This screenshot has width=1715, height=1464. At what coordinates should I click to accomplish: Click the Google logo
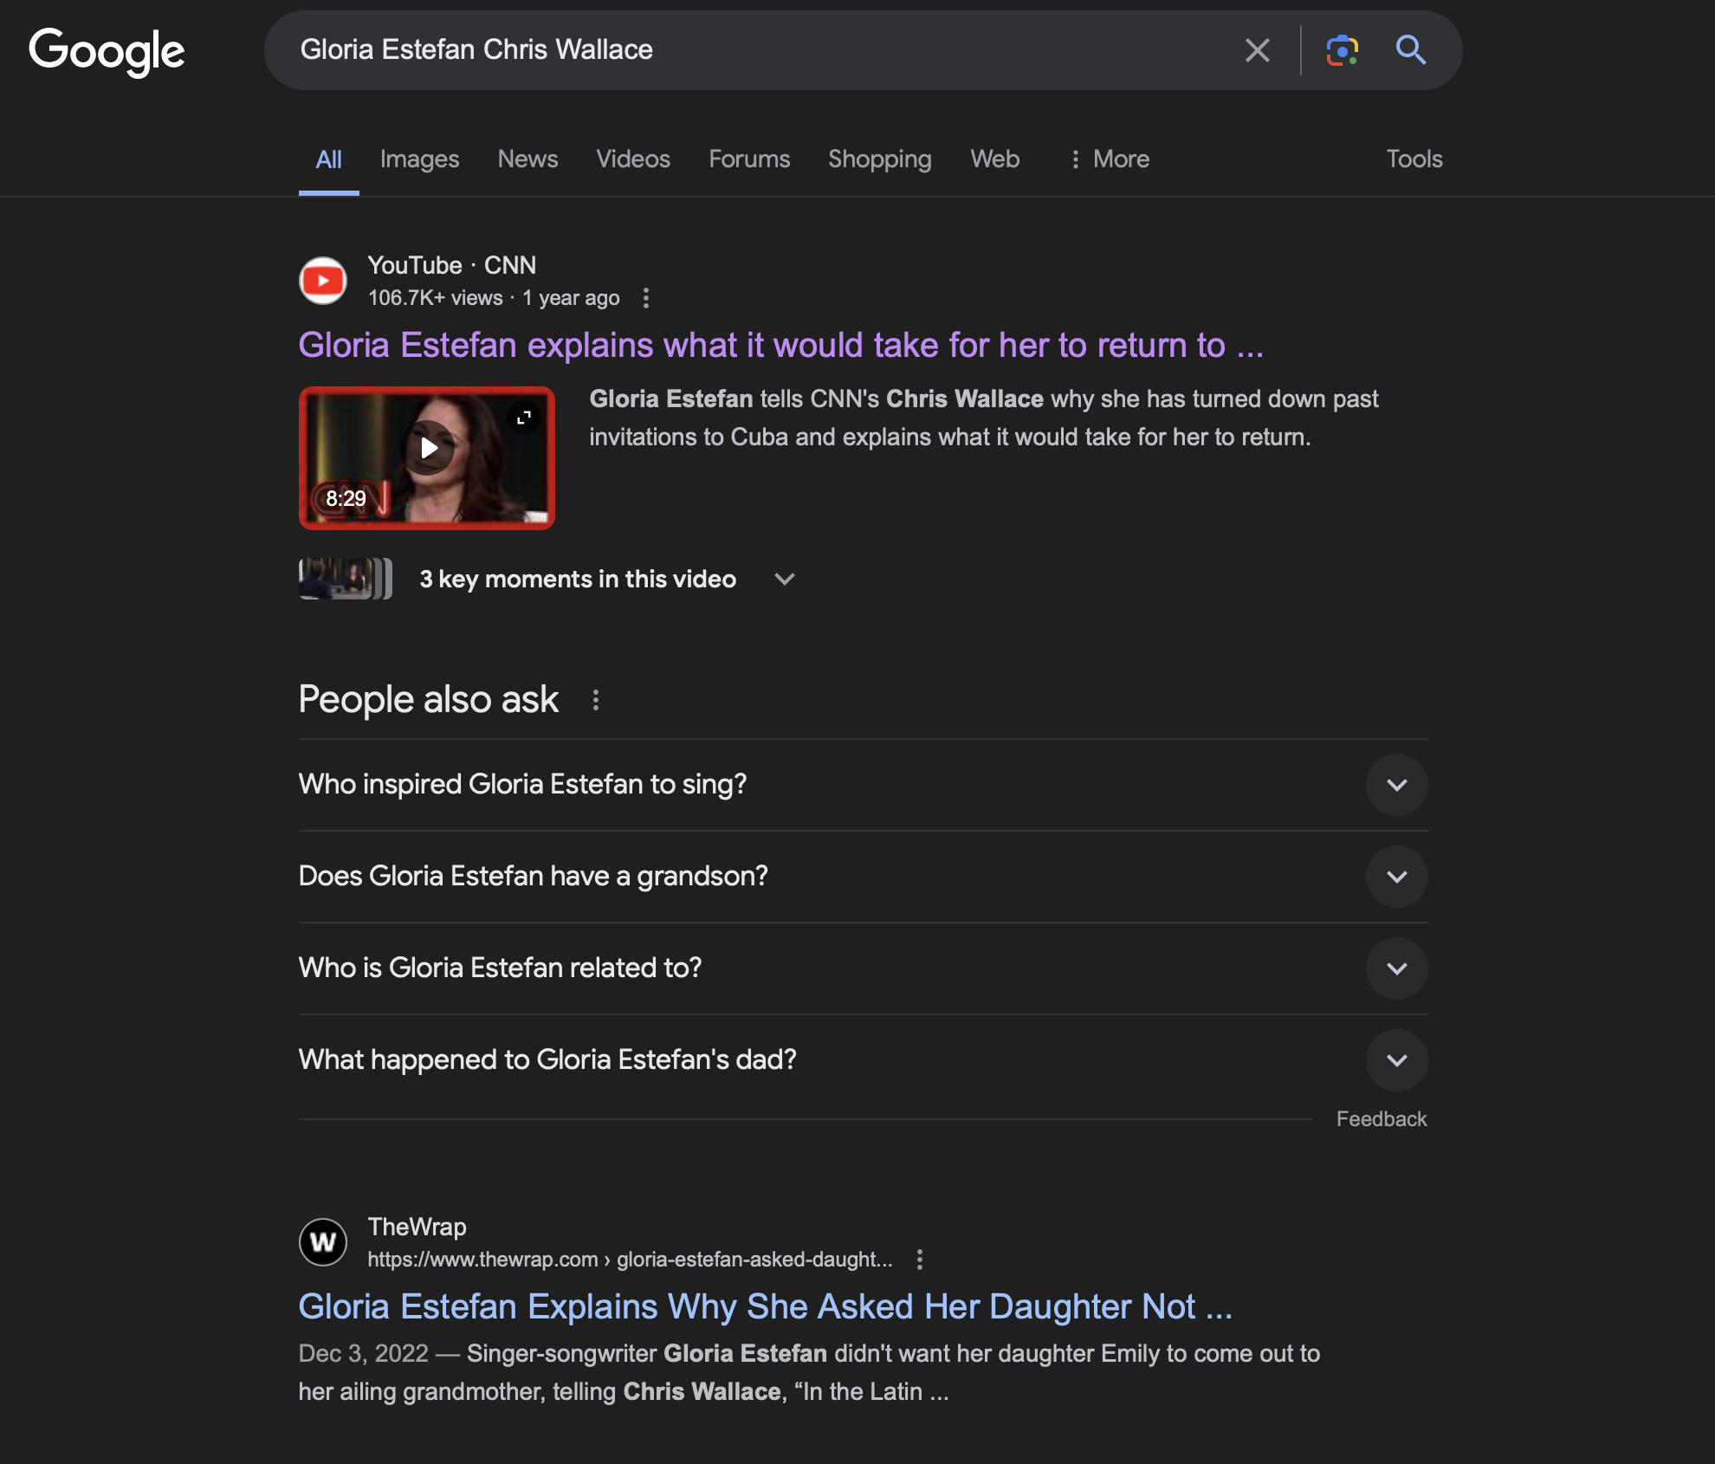coord(107,51)
